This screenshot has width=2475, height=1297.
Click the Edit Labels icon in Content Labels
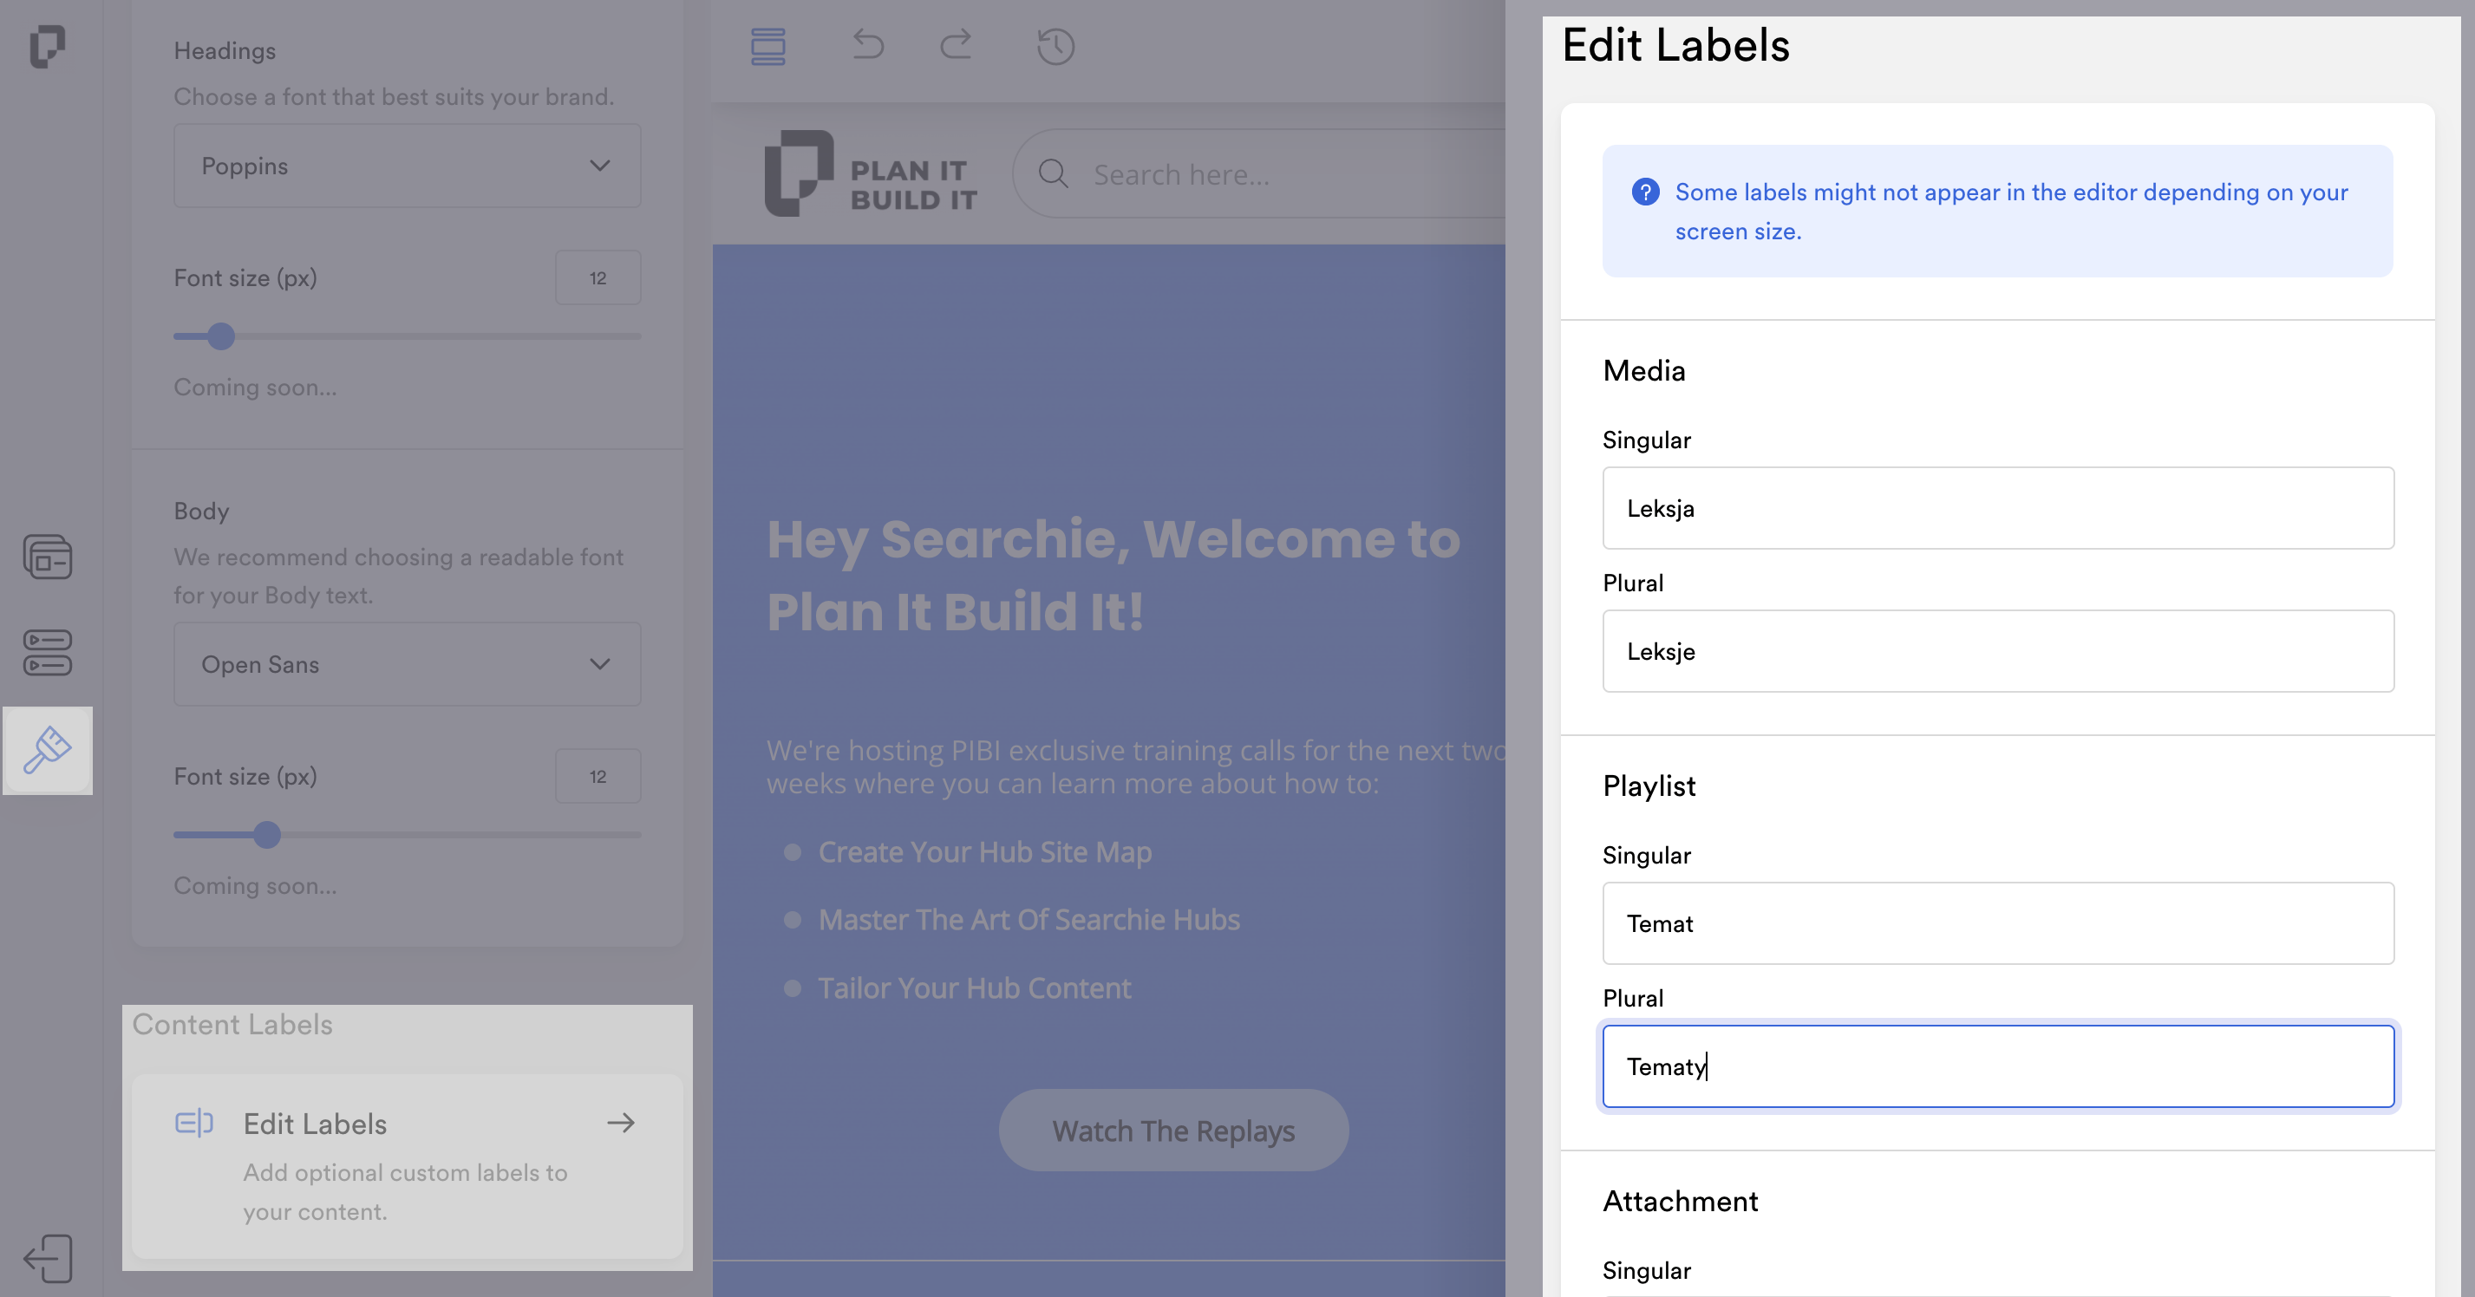click(x=194, y=1123)
